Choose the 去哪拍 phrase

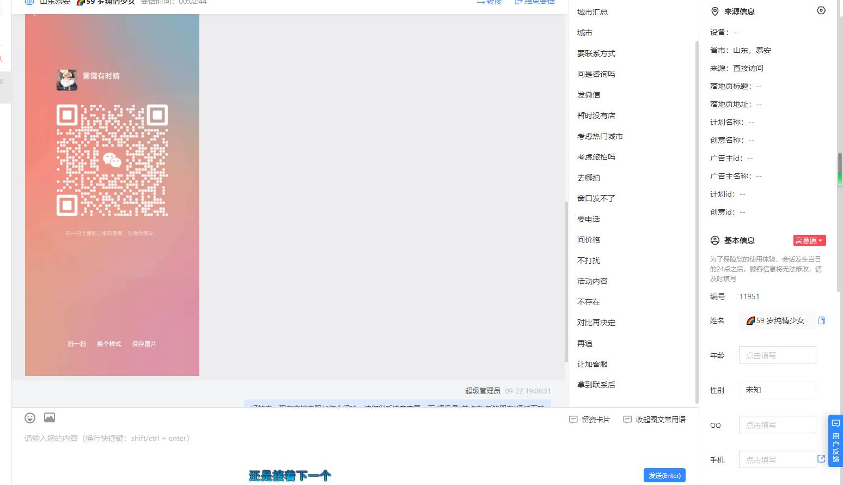pos(589,178)
